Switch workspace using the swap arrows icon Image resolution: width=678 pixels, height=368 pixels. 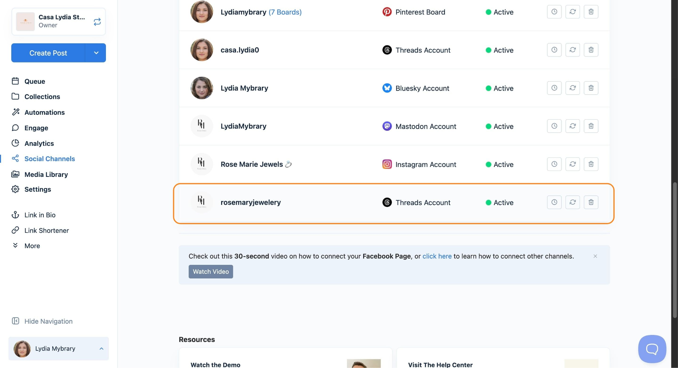point(97,22)
